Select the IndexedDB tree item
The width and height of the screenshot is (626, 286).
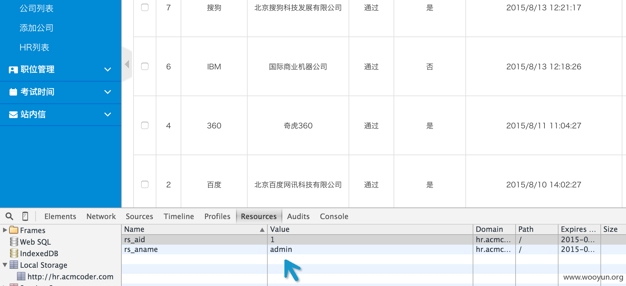click(39, 253)
